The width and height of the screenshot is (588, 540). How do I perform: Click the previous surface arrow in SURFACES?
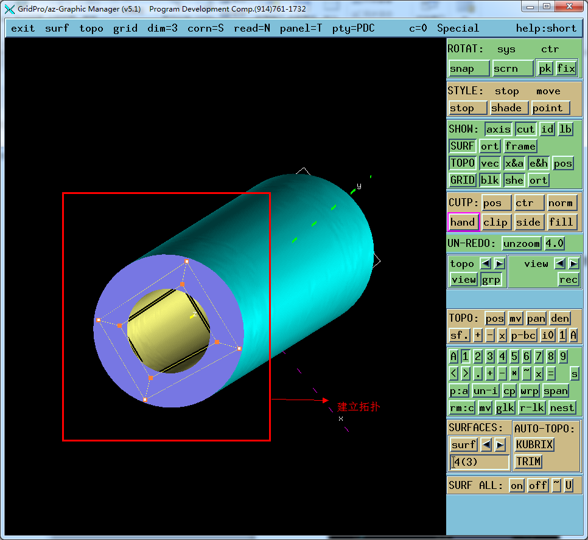click(x=486, y=445)
